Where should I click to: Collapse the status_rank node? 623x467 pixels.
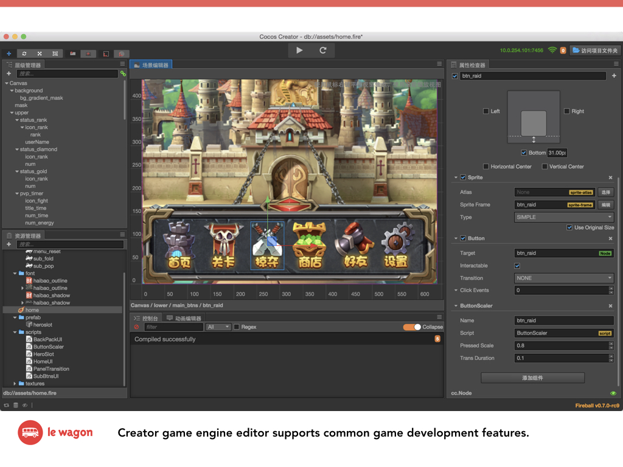point(17,120)
